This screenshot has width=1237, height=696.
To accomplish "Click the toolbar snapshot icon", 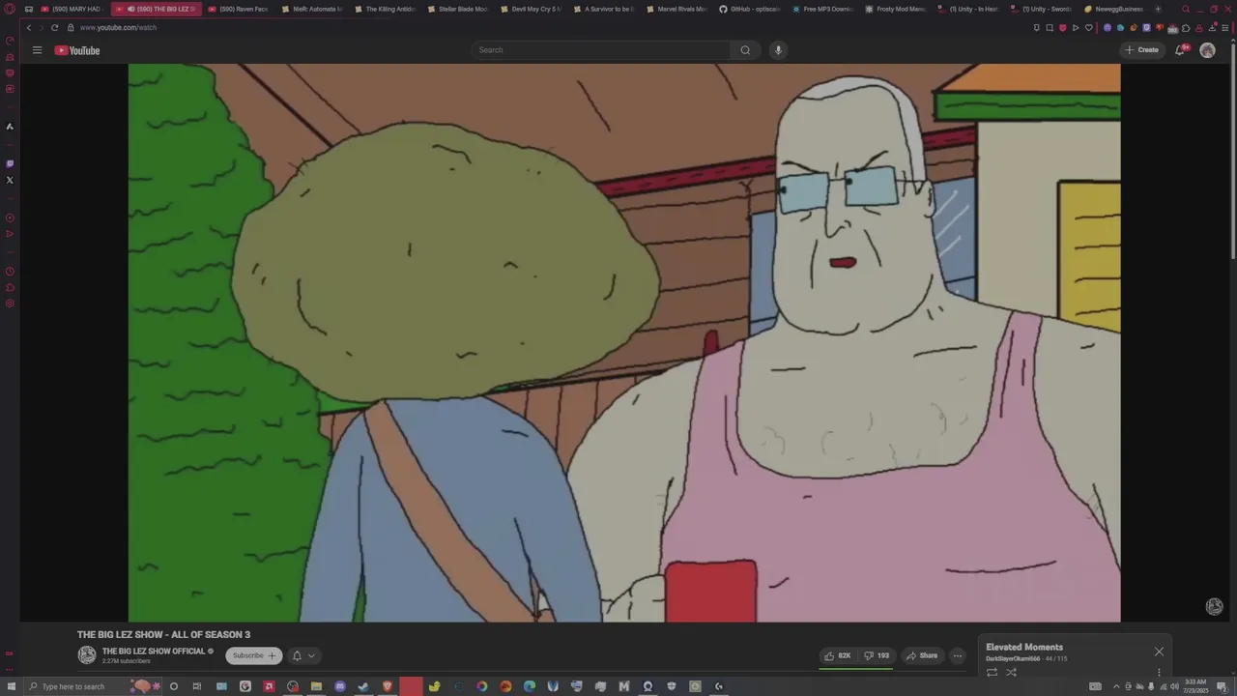I will [1050, 28].
